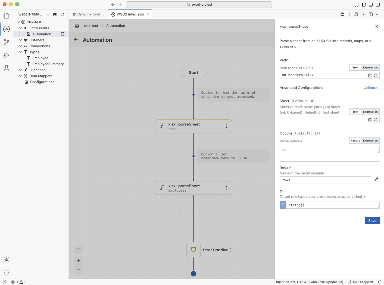Delete the Automation entry point

pyautogui.click(x=63, y=34)
